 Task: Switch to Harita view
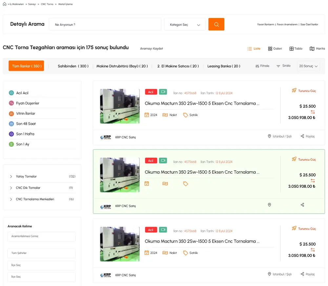click(x=317, y=48)
